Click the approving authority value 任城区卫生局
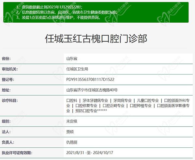This screenshot has width=195, height=160. coord(77,69)
